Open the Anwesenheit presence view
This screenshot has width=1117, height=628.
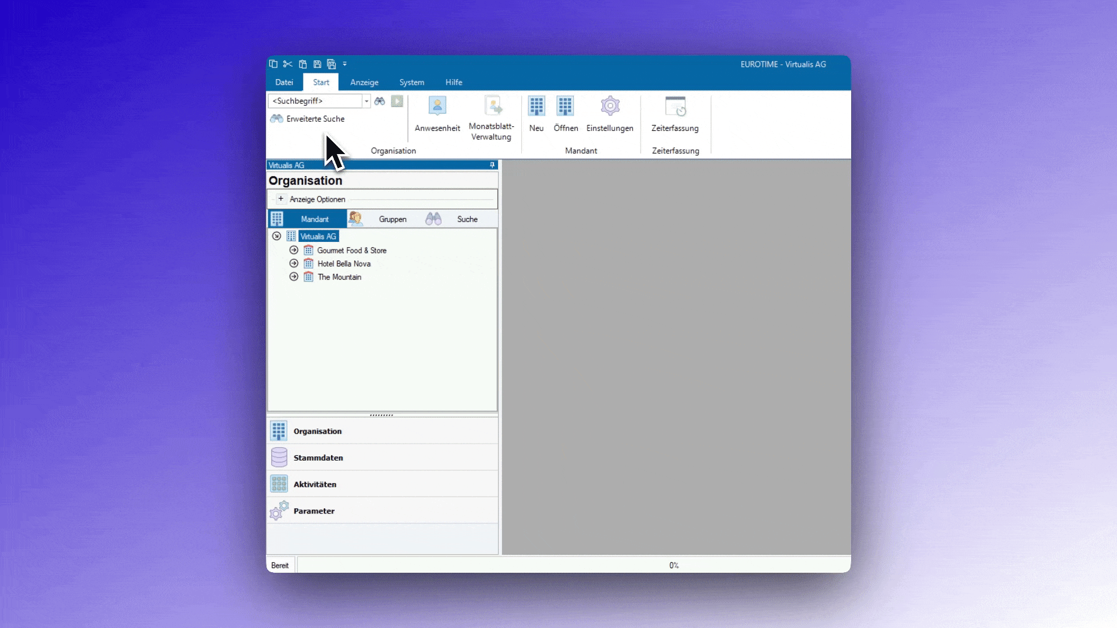437,114
